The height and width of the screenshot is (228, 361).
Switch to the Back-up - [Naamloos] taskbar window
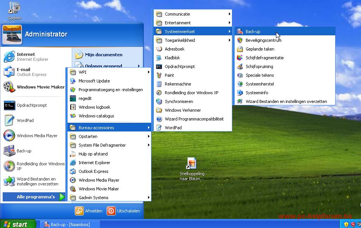pyautogui.click(x=70, y=224)
